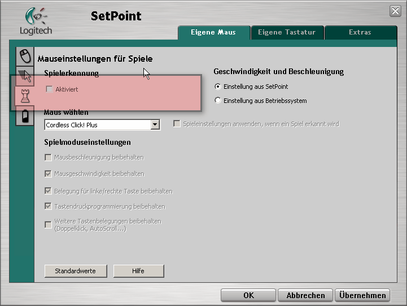
Task: Open the mouse button settings sidebar icon
Action: [x=25, y=56]
